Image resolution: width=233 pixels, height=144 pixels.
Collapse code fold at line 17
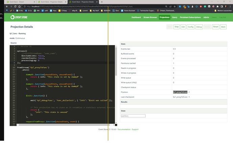coord(16,84)
